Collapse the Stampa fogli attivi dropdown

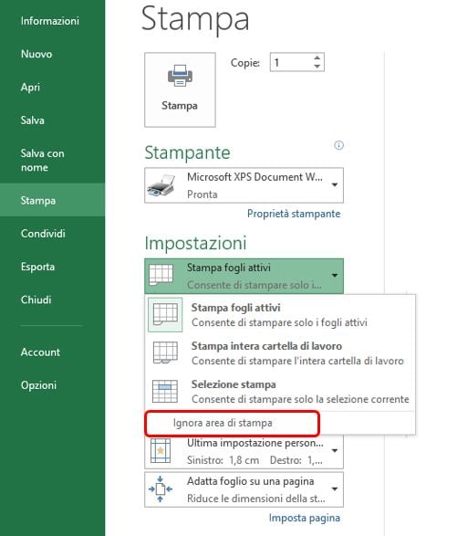pyautogui.click(x=335, y=276)
